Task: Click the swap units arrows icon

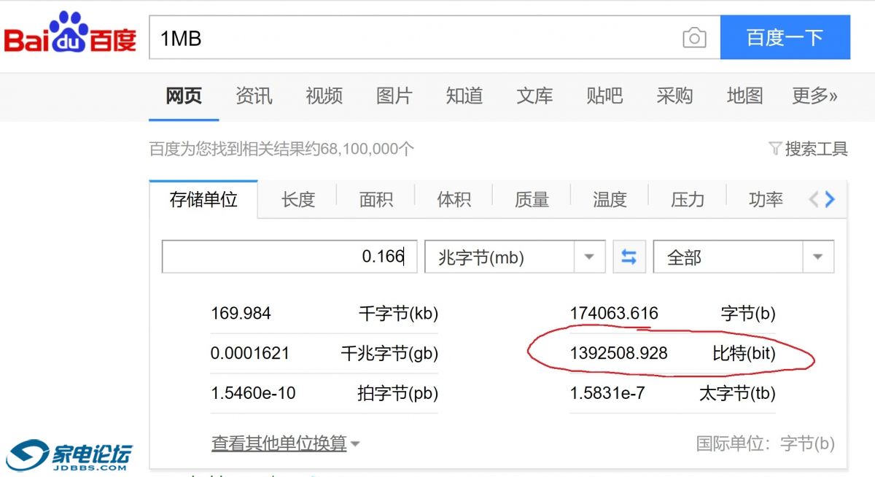Action: tap(629, 257)
